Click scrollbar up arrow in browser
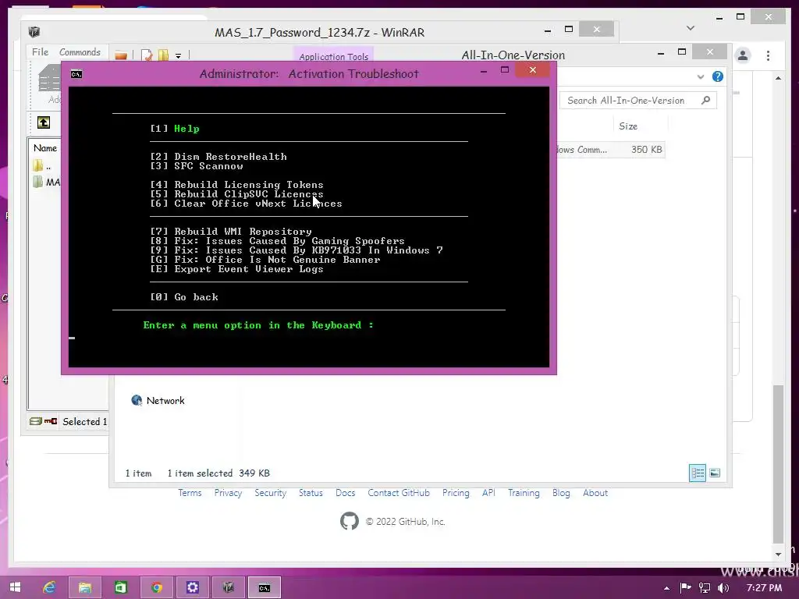This screenshot has height=599, width=799. [x=778, y=78]
